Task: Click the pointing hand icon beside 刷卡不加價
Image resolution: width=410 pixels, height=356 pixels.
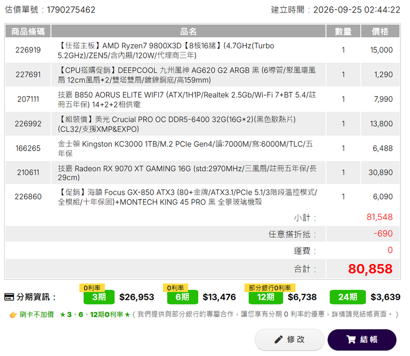Action: pos(13,315)
